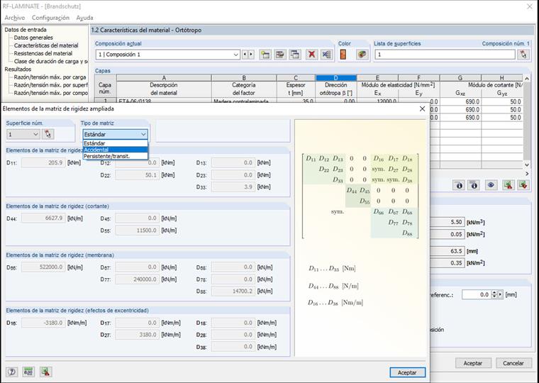Screen dimensions: 539x383
Task: Click the 0.00 units icon in dialog
Action: [x=28, y=372]
